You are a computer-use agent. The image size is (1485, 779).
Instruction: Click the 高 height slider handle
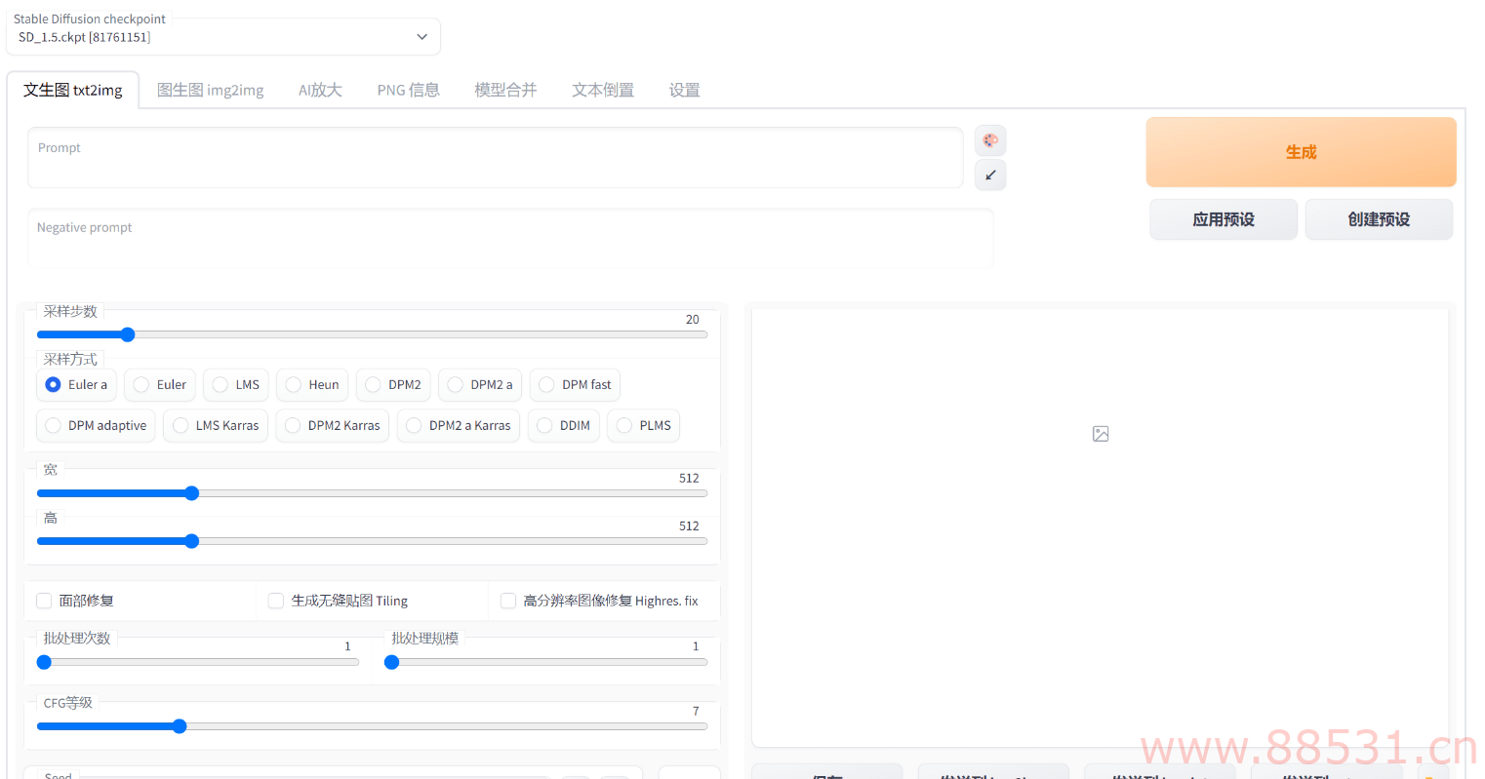(x=192, y=541)
